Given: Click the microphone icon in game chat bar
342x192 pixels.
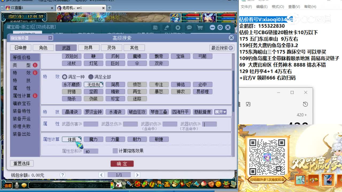Looking at the screenshot, I should 17,185.
